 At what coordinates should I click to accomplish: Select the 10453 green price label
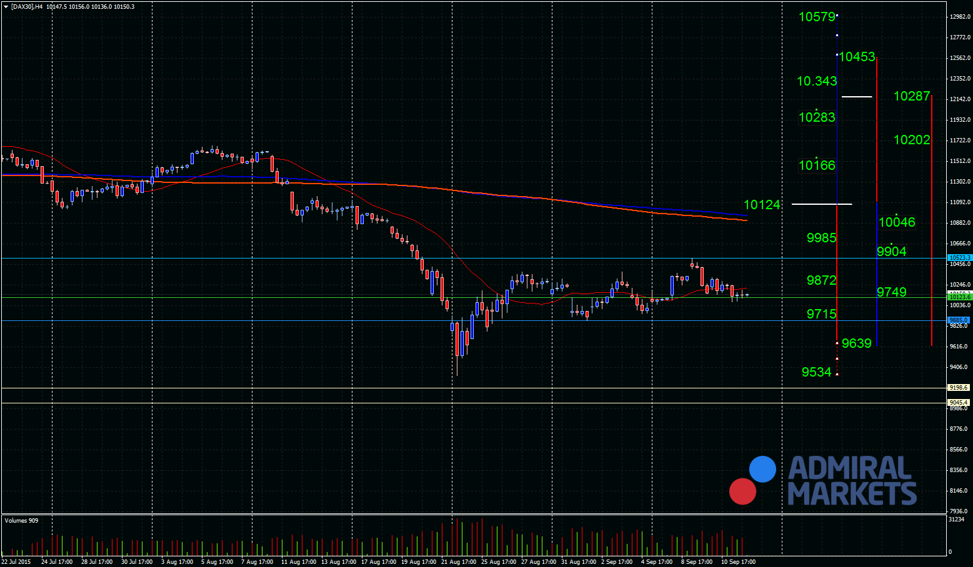(x=857, y=57)
